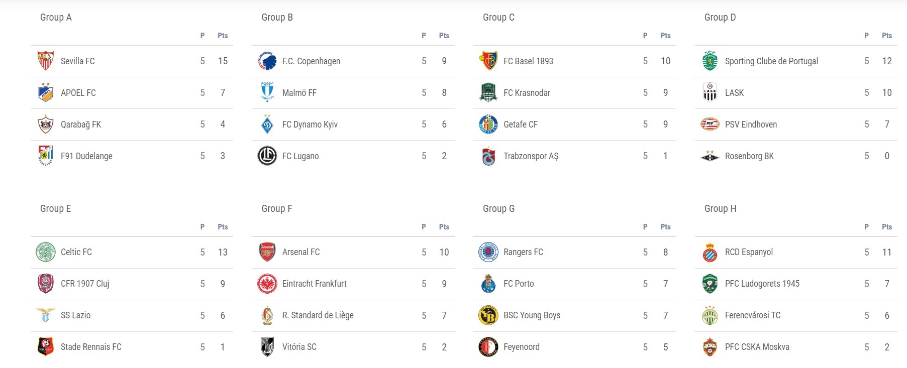Open the LASK team page

pos(734,93)
